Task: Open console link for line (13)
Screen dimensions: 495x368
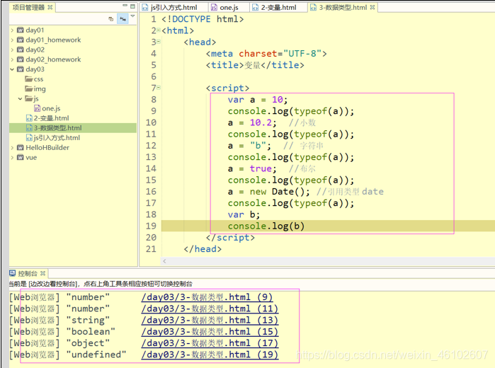Action: pyautogui.click(x=210, y=321)
